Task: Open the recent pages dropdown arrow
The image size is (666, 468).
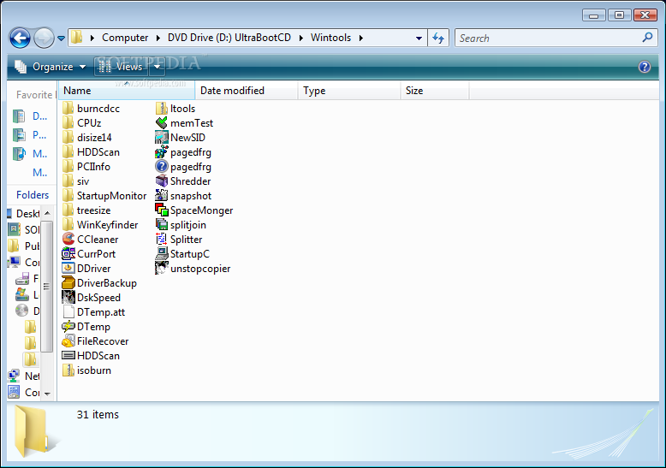Action: click(61, 39)
